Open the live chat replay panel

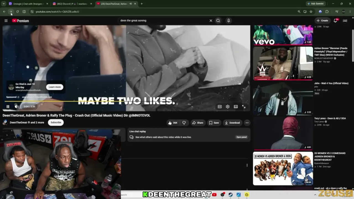241,137
